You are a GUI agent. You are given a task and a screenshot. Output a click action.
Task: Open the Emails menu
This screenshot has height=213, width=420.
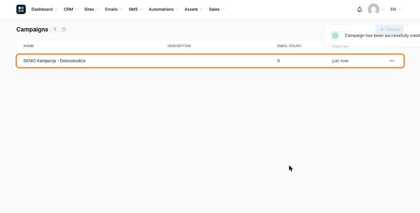(114, 9)
